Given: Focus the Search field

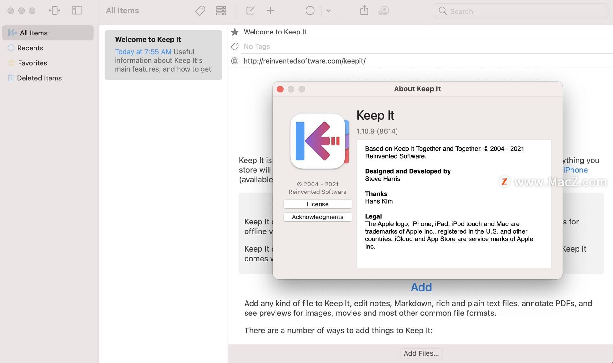Looking at the screenshot, I should (x=520, y=11).
